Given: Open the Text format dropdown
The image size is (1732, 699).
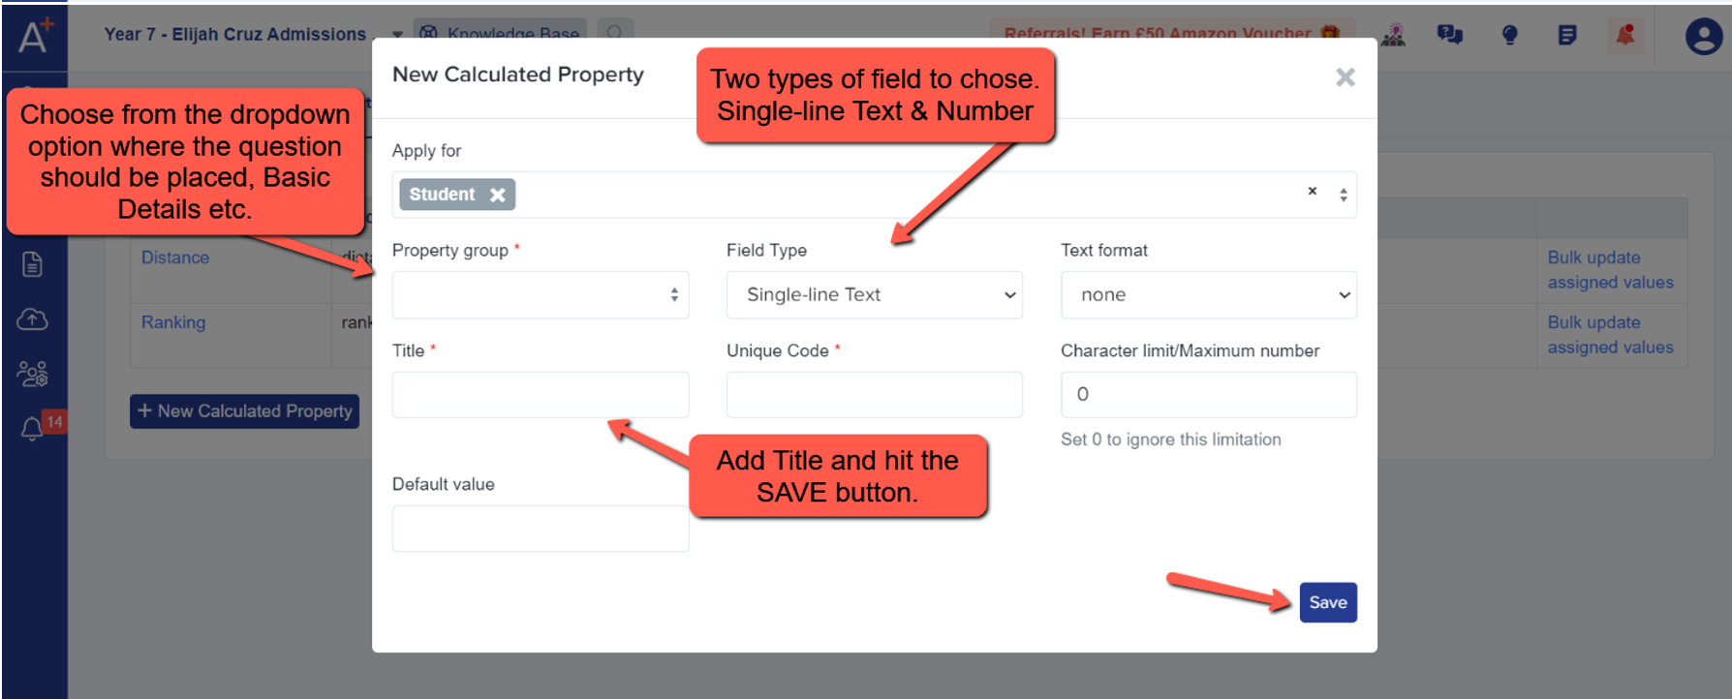Looking at the screenshot, I should [x=1208, y=294].
